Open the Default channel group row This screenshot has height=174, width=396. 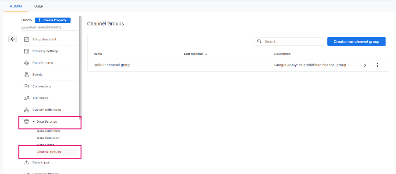click(238, 65)
